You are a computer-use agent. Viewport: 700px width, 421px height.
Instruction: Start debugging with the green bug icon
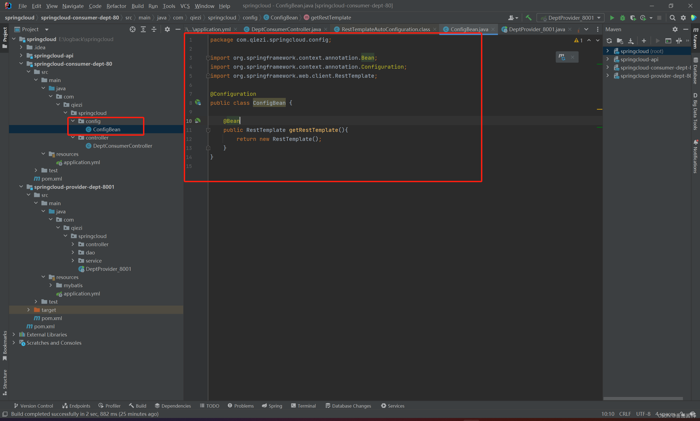coord(622,18)
